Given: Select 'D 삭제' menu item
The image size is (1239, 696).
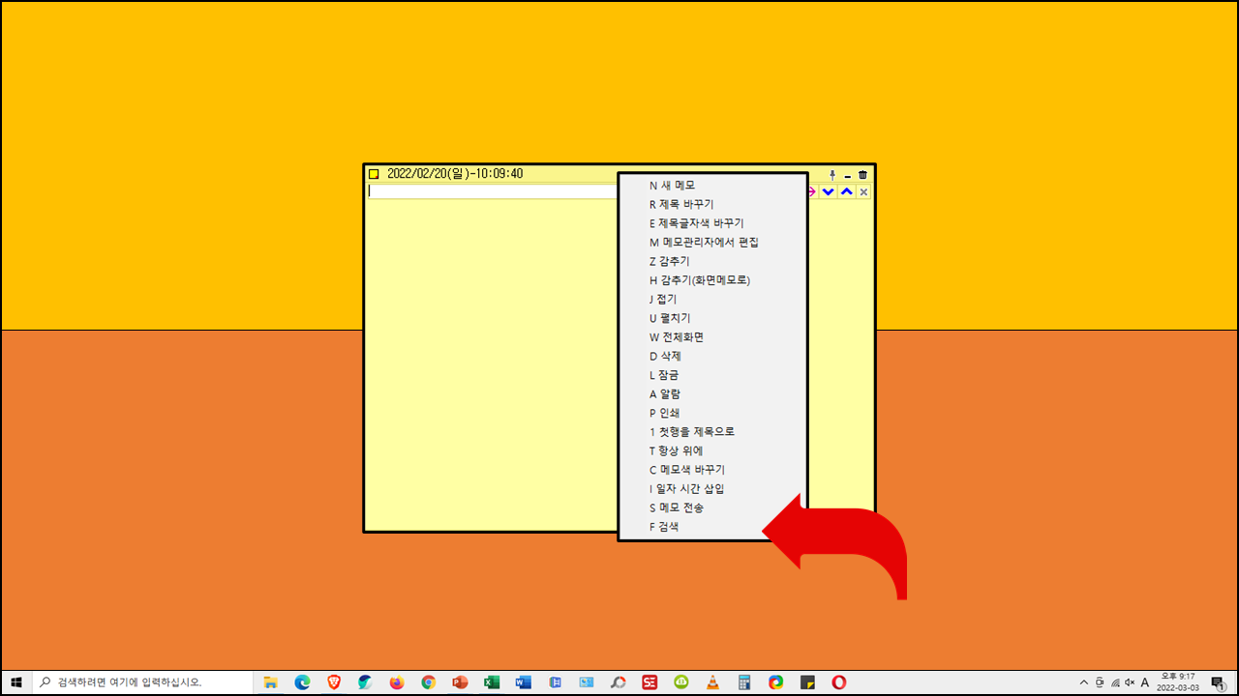Looking at the screenshot, I should click(x=712, y=356).
